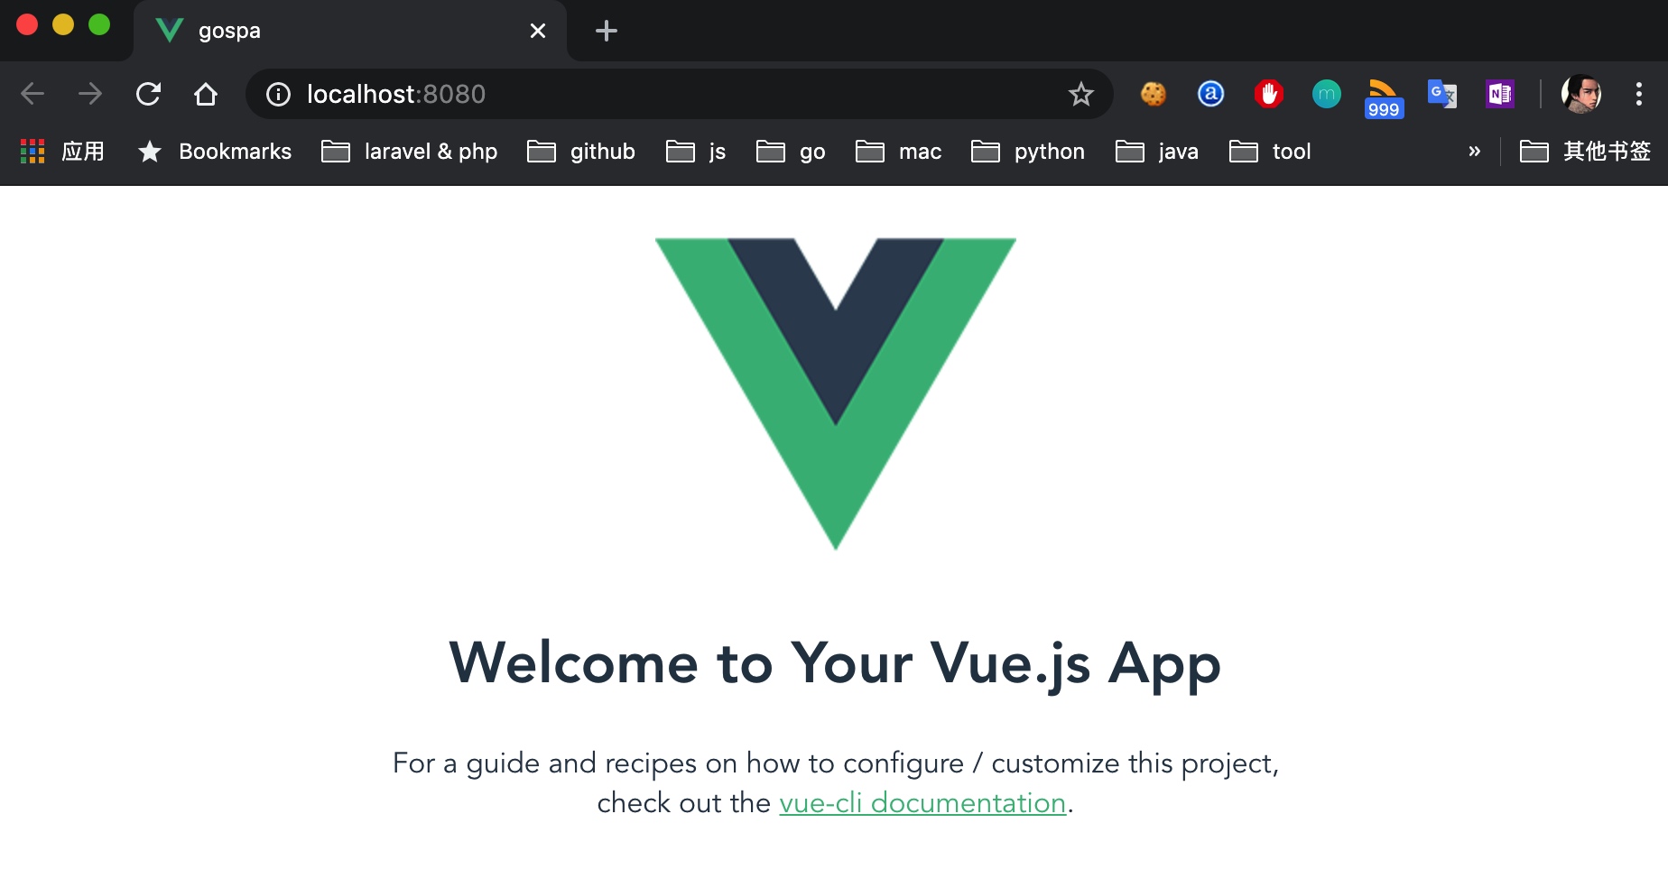Open the 其他书签 other bookmarks folder

1586,152
